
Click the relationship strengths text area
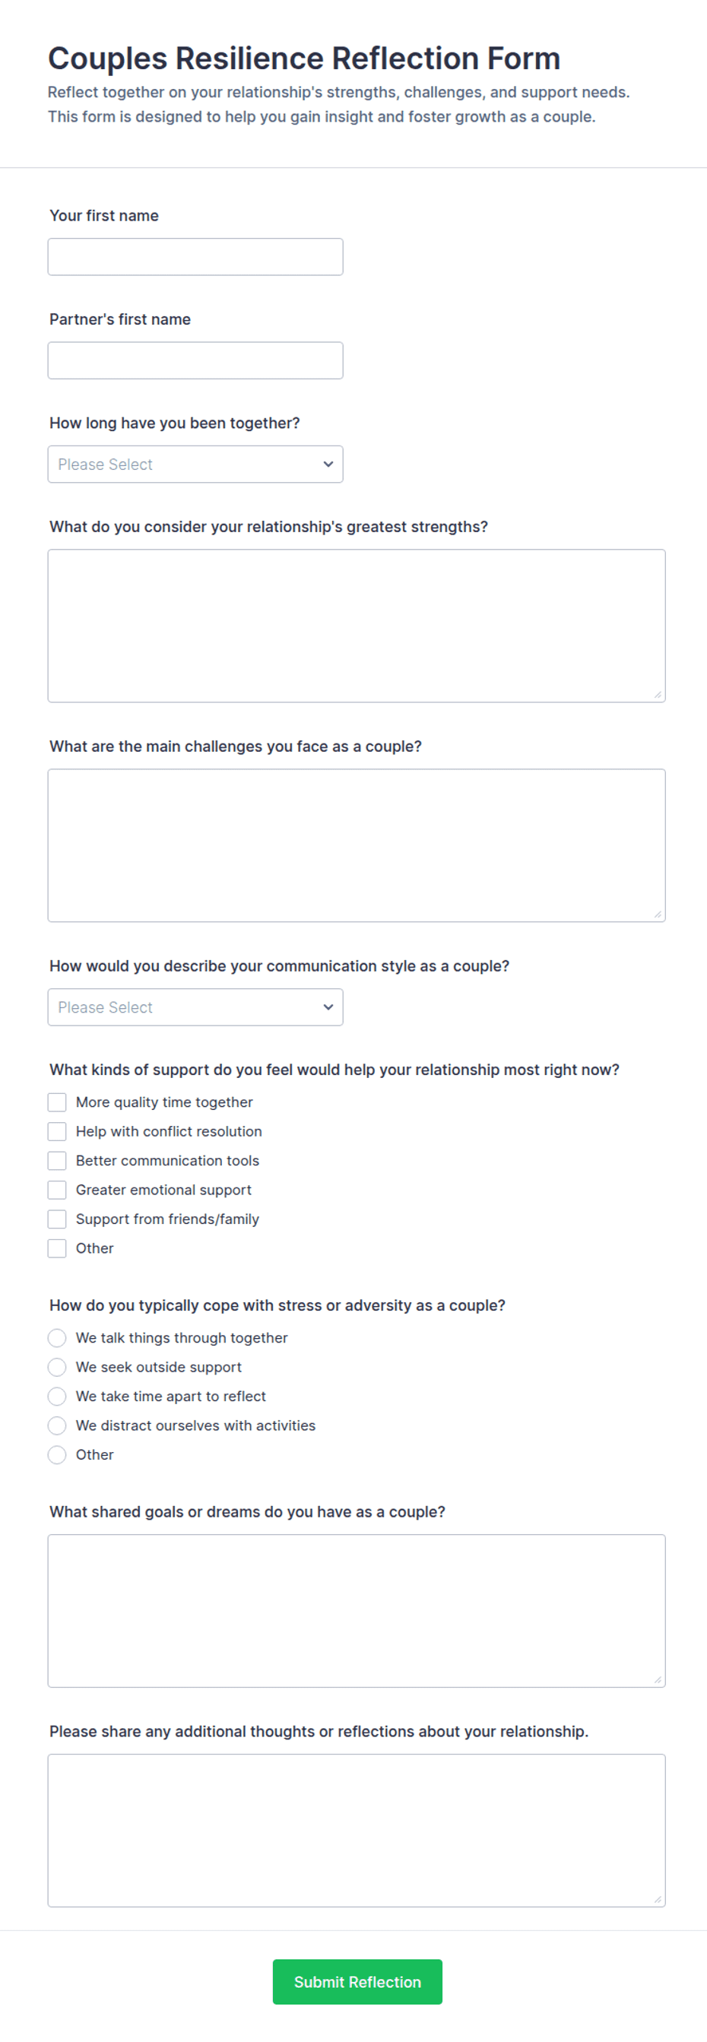[357, 626]
